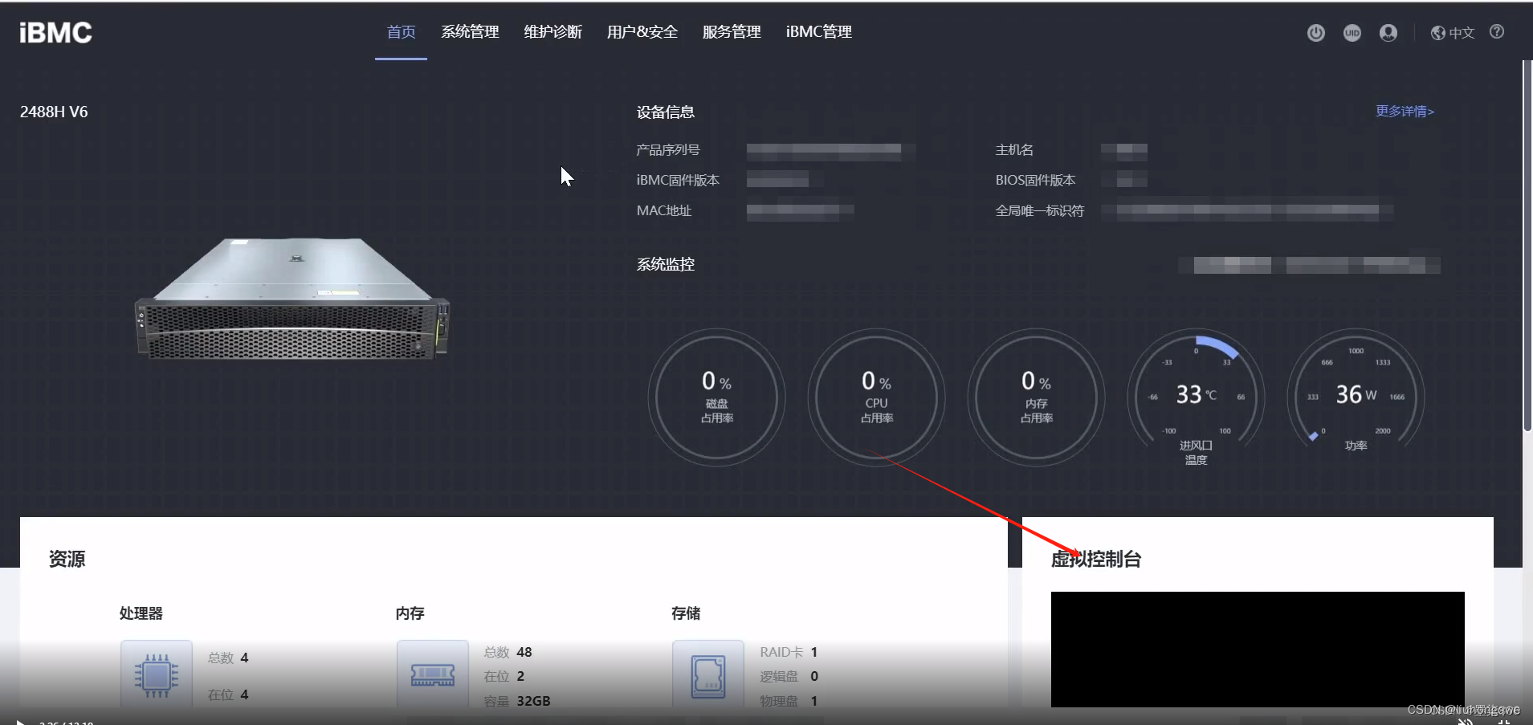
Task: Click the page vertical scrollbar
Action: tap(1527, 247)
